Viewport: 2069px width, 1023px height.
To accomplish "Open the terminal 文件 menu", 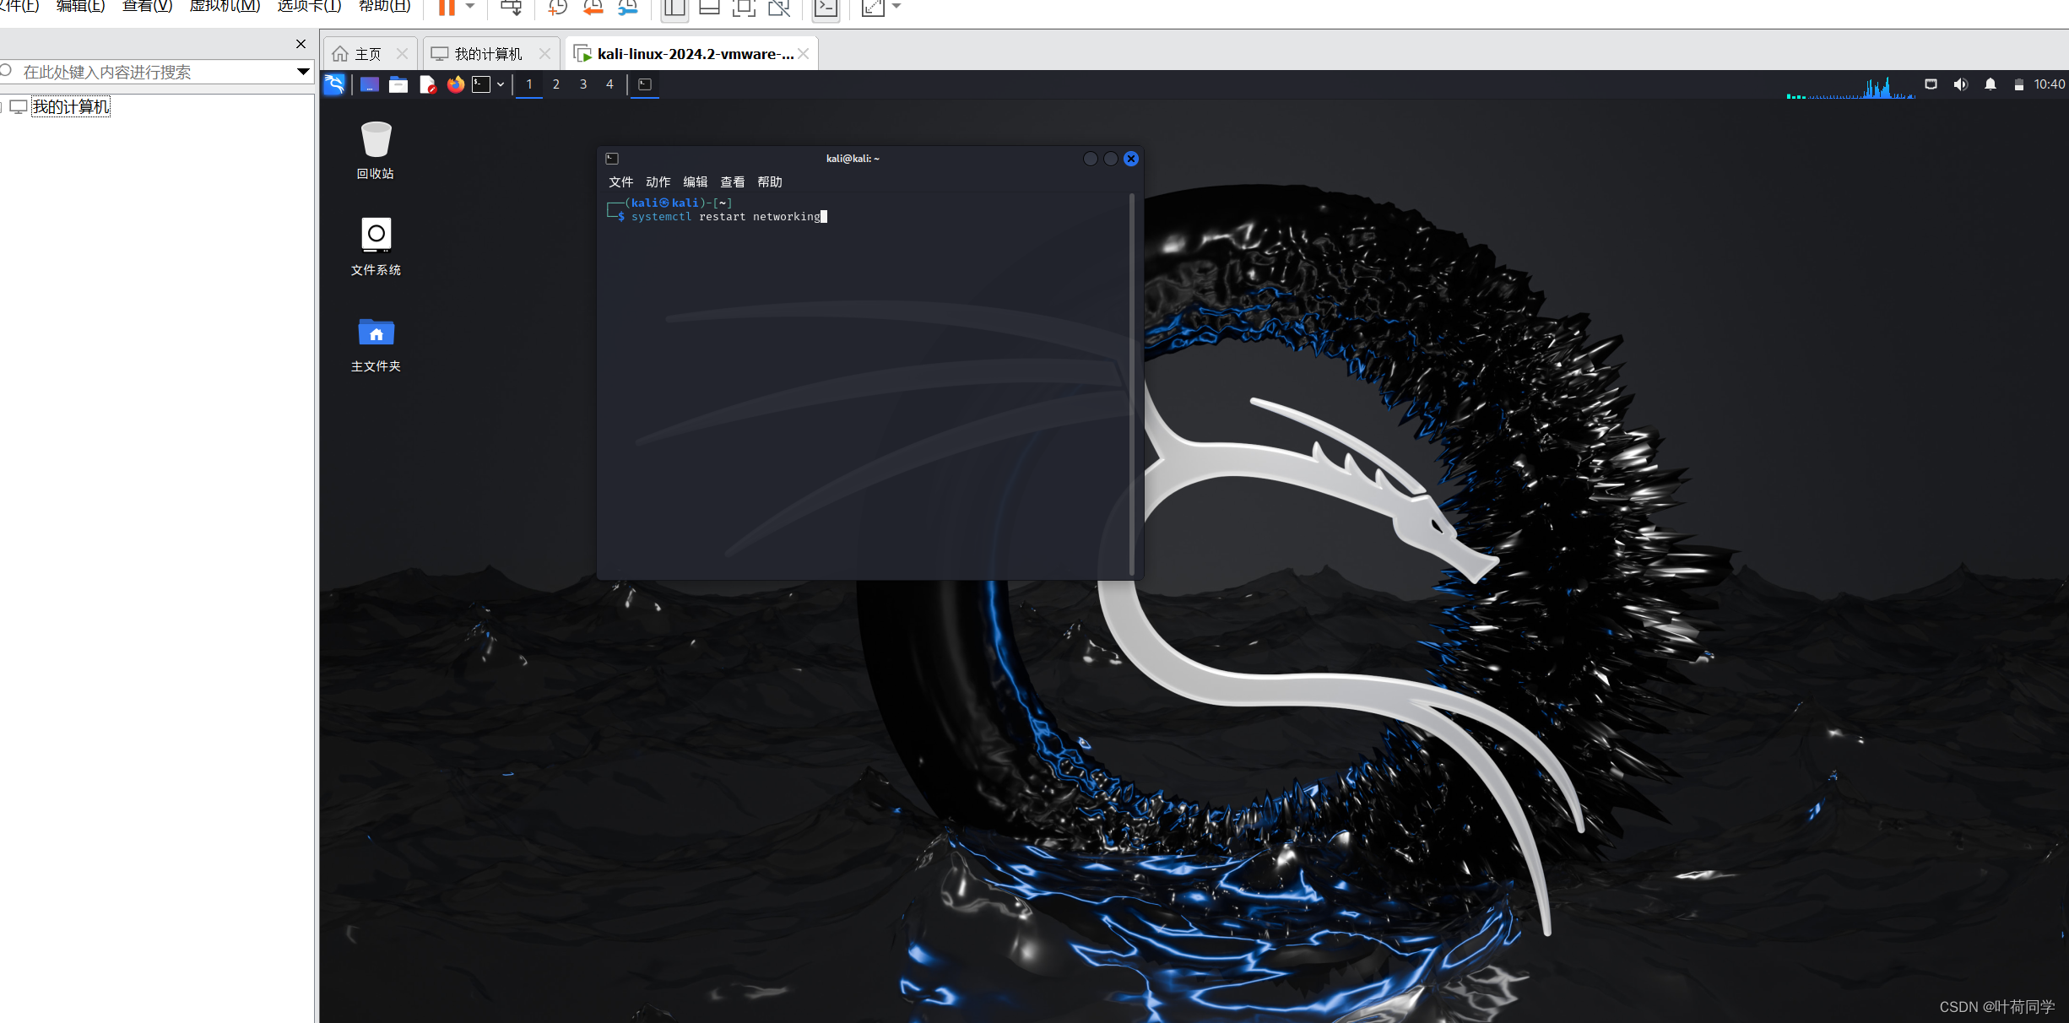I will coord(621,182).
